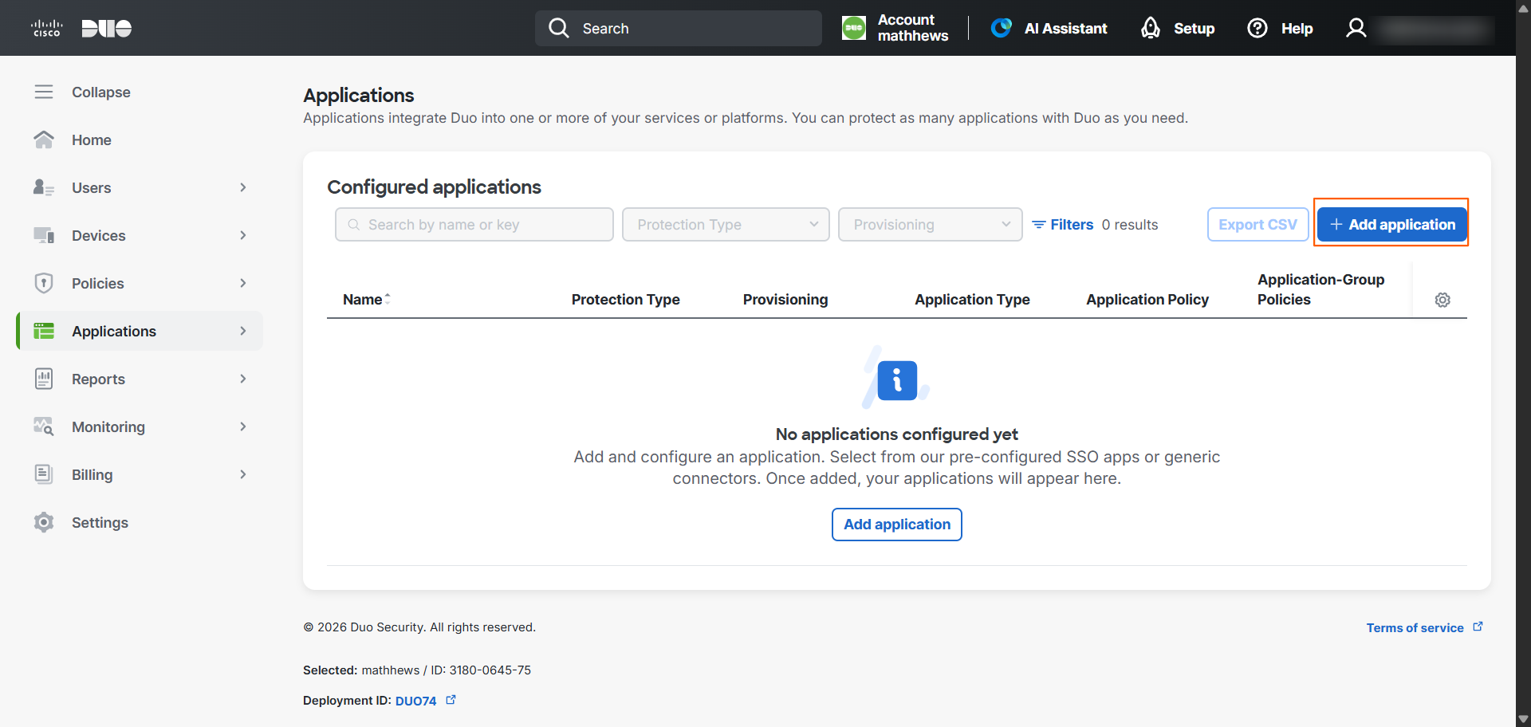This screenshot has height=727, width=1531.
Task: Click the outlined Add application button
Action: click(x=897, y=525)
